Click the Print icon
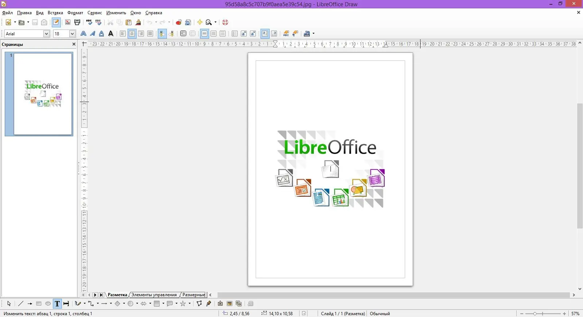Image resolution: width=583 pixels, height=317 pixels. 77,22
